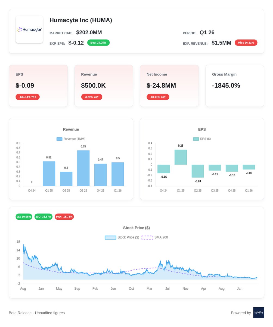Click the Gross Margin card label
The height and width of the screenshot is (327, 273).
224,74
